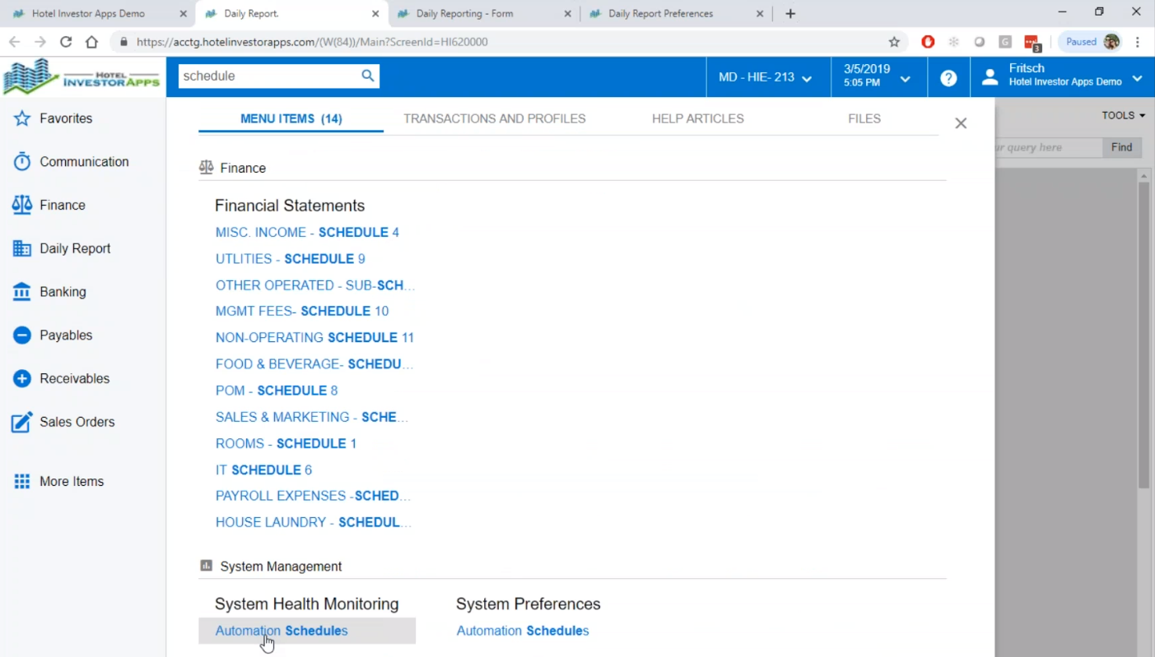Open Finance scales icon in sidebar
The height and width of the screenshot is (657, 1155).
[x=22, y=205]
